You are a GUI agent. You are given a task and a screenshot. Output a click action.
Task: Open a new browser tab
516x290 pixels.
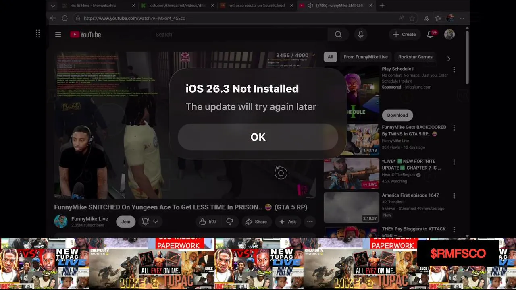tap(382, 6)
